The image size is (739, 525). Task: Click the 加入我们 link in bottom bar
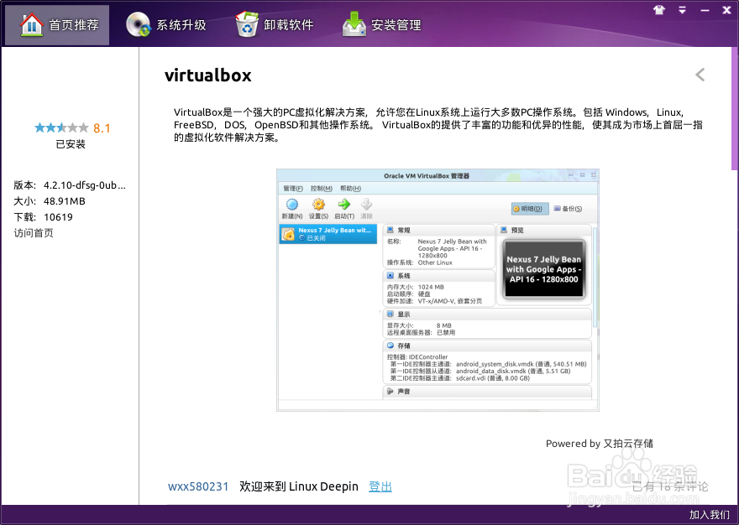coord(710,515)
